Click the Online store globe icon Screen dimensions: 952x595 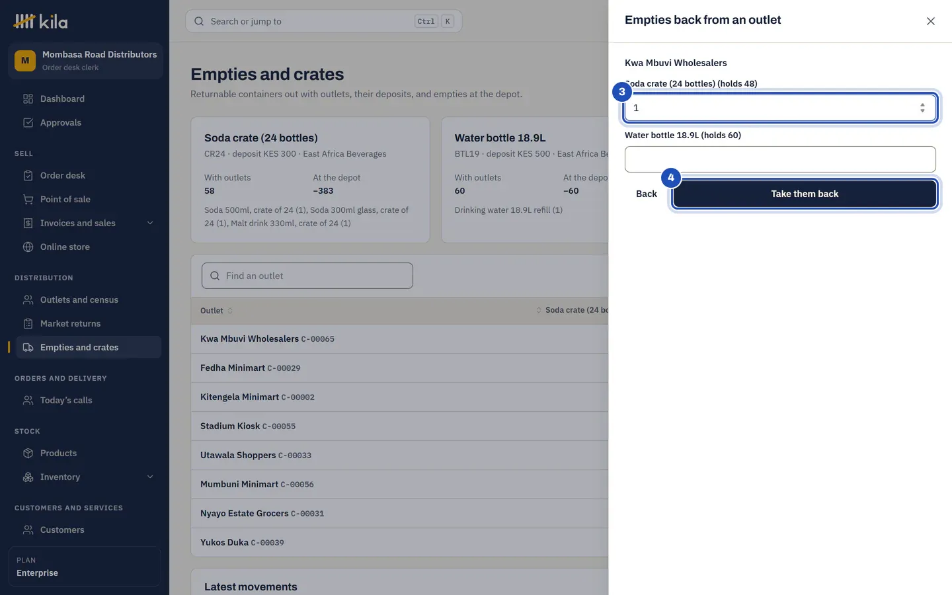tap(28, 247)
